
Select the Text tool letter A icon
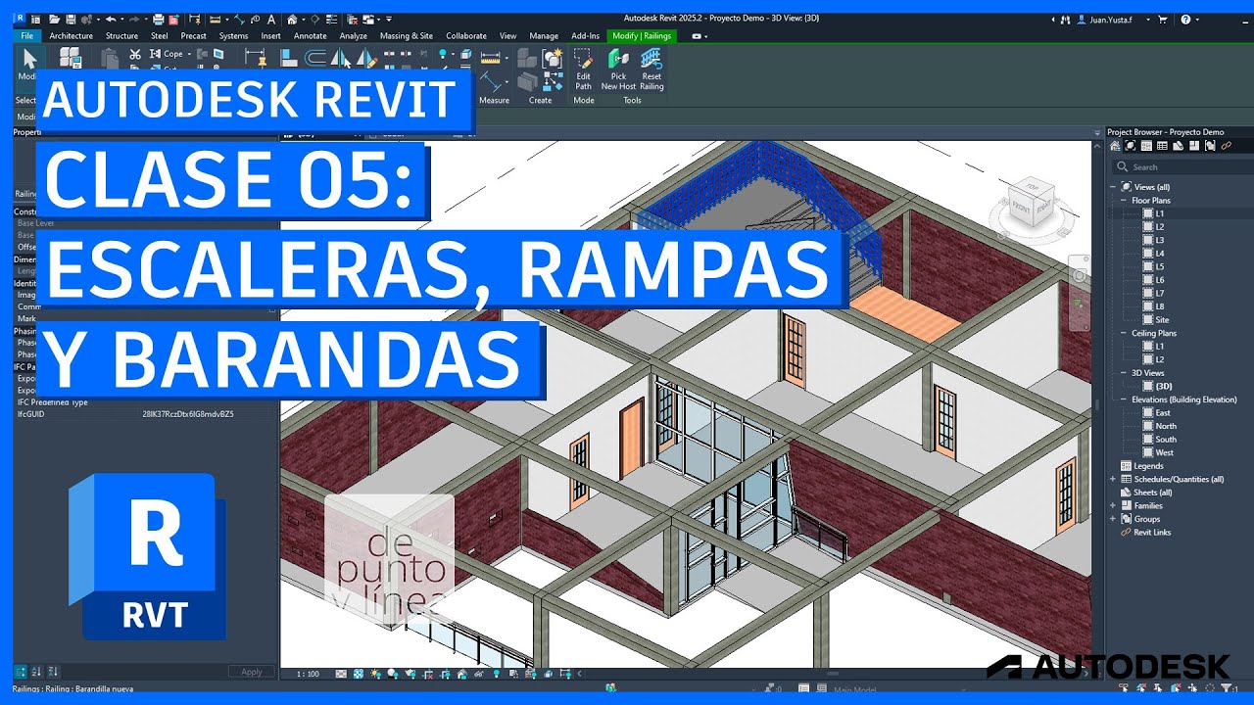tap(271, 20)
